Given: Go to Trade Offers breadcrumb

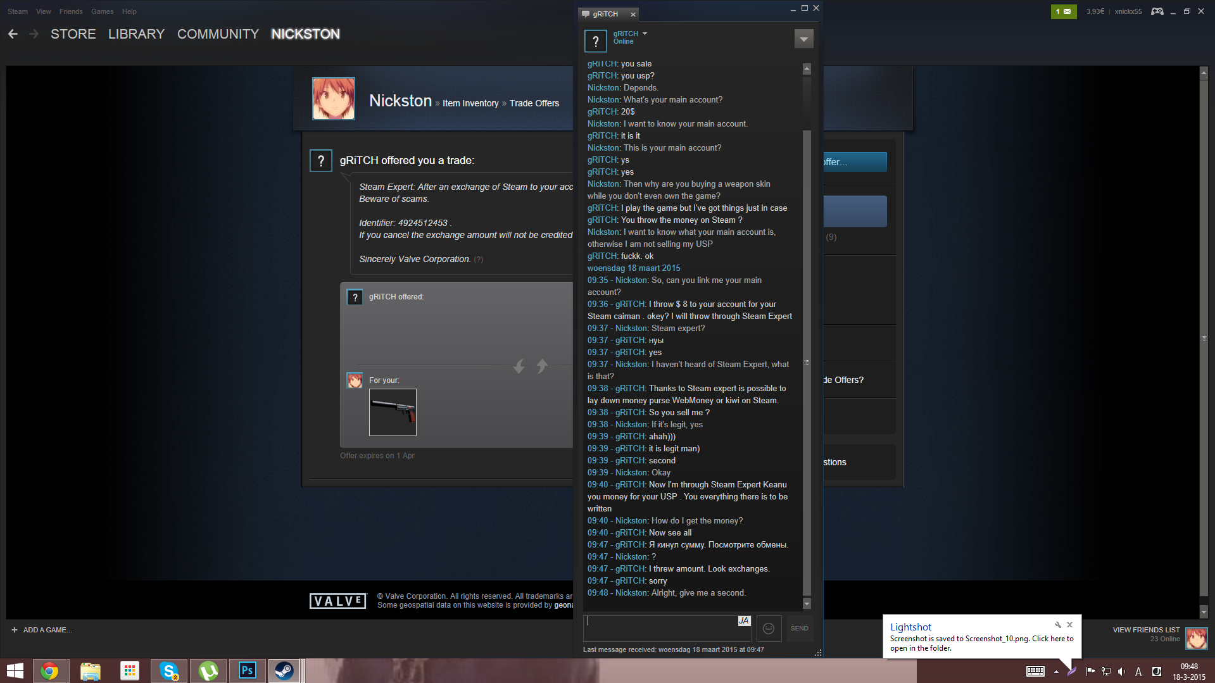Looking at the screenshot, I should point(534,103).
